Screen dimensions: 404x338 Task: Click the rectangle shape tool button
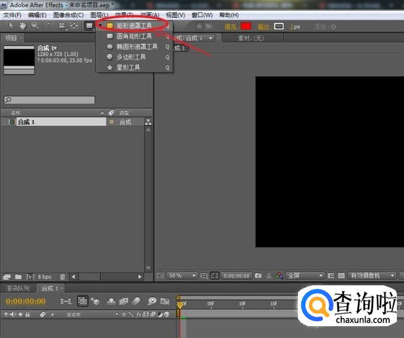(89, 26)
